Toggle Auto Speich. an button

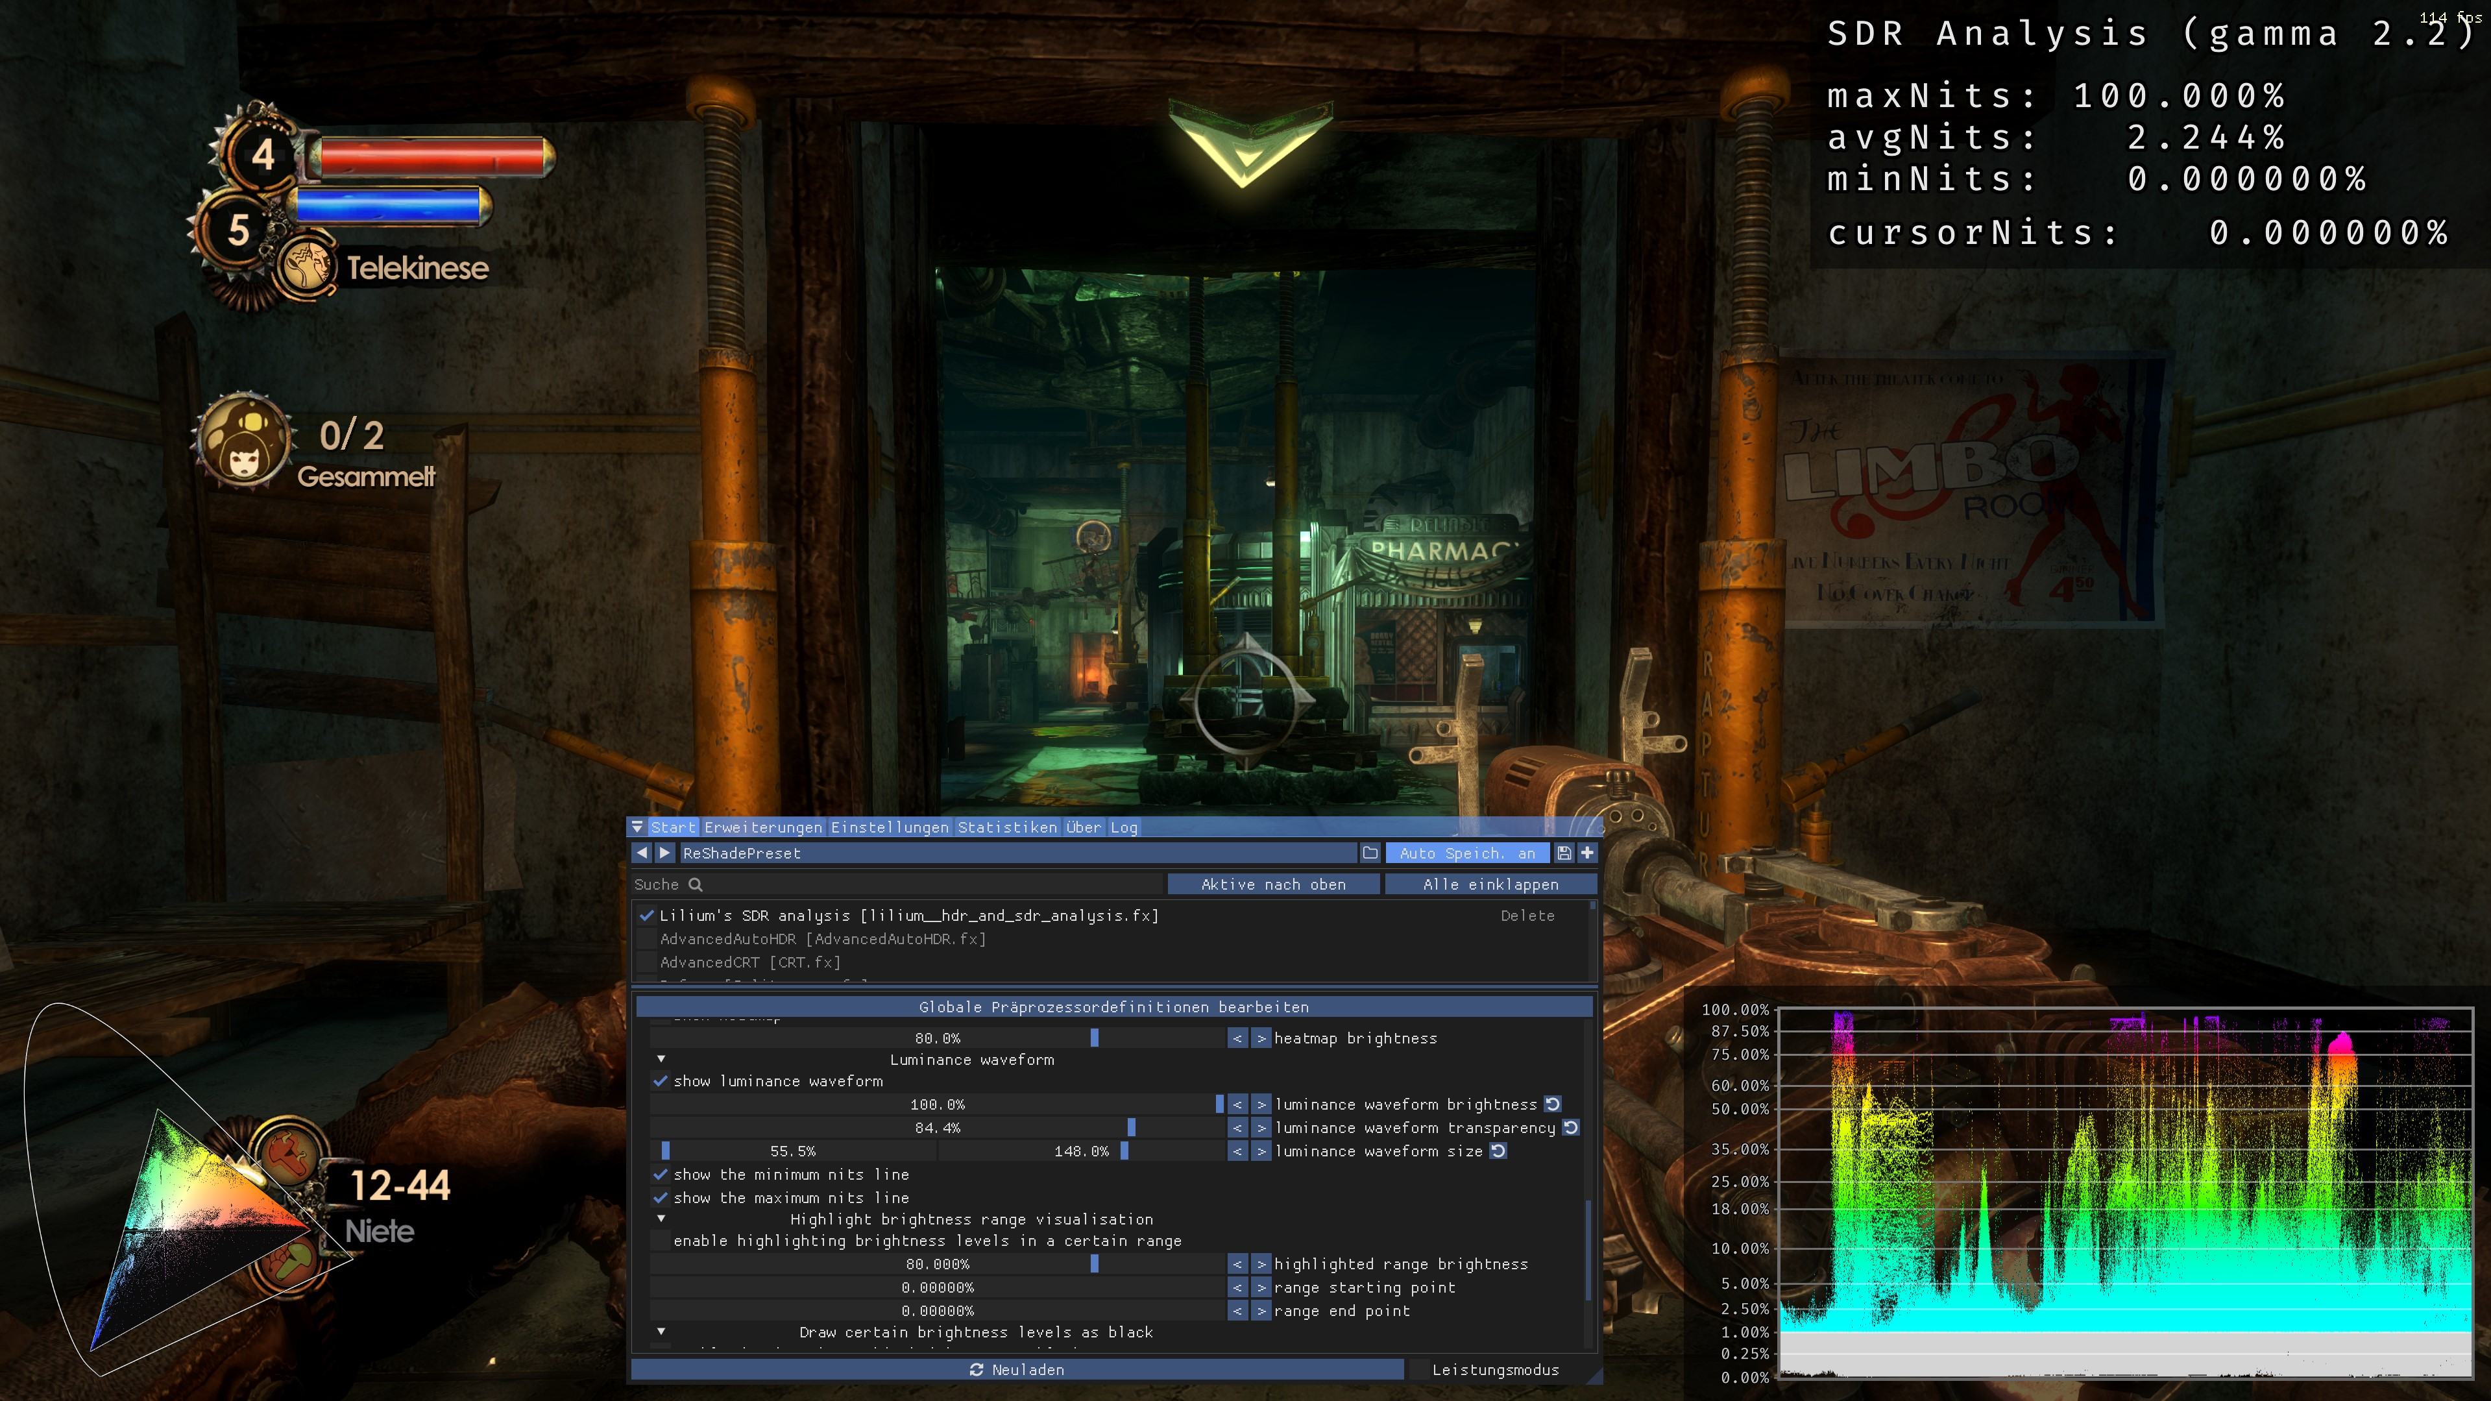pos(1467,853)
